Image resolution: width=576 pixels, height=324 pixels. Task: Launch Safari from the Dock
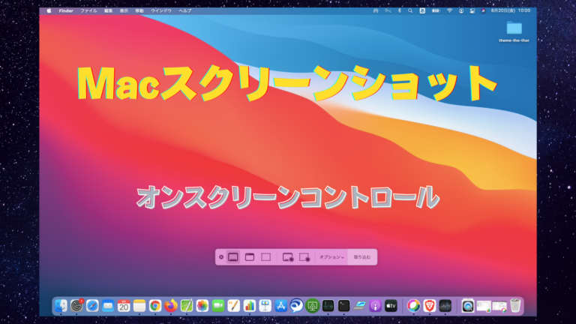point(92,306)
